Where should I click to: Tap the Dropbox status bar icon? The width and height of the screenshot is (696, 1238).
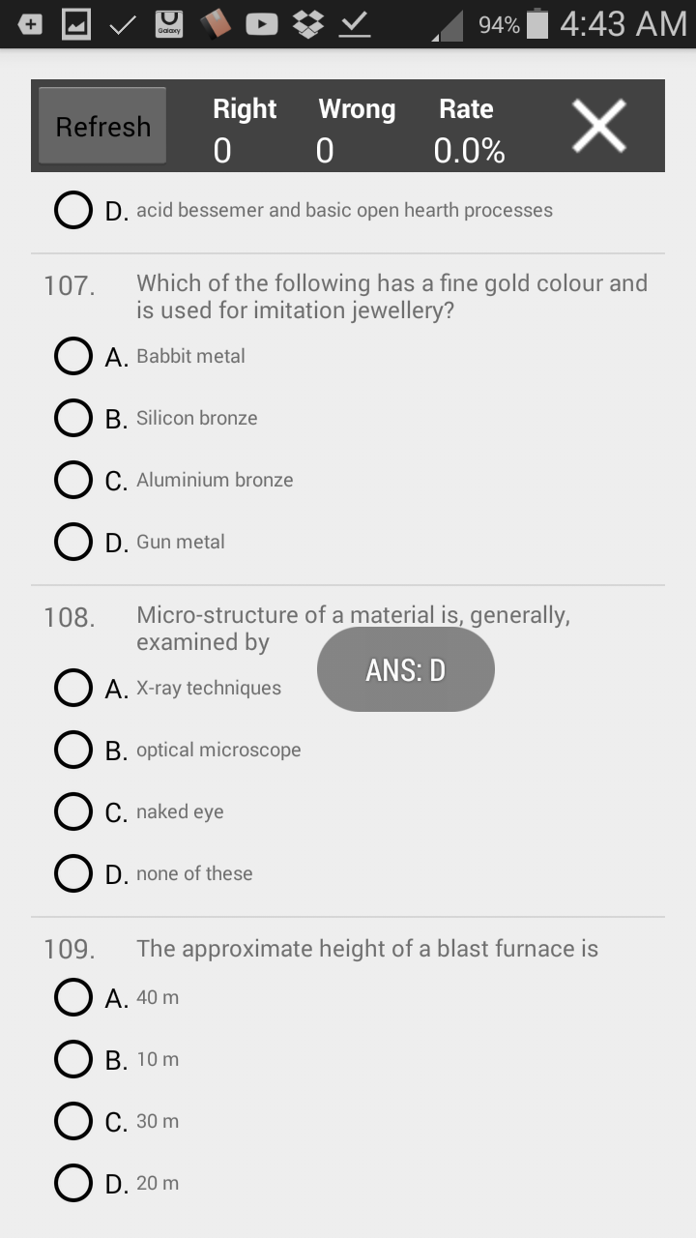point(305,23)
